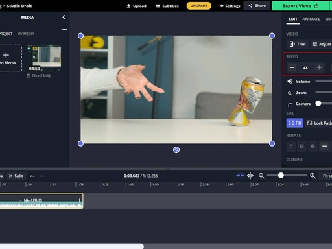The image size is (332, 249).
Task: Click the Fill size button
Action: click(295, 123)
